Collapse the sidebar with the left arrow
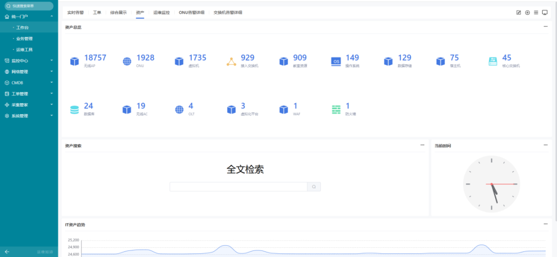This screenshot has width=557, height=257. point(7,252)
